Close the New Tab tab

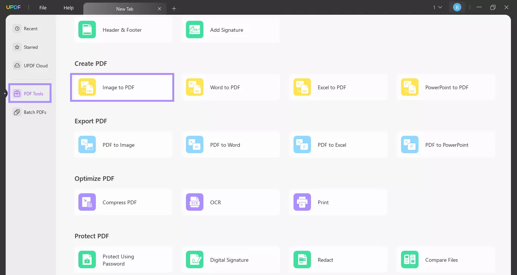tap(159, 9)
